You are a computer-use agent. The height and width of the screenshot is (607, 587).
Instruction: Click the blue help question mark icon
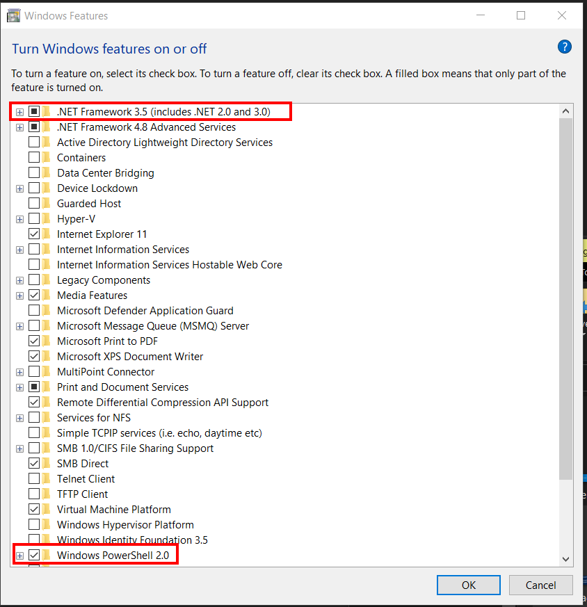click(x=564, y=47)
